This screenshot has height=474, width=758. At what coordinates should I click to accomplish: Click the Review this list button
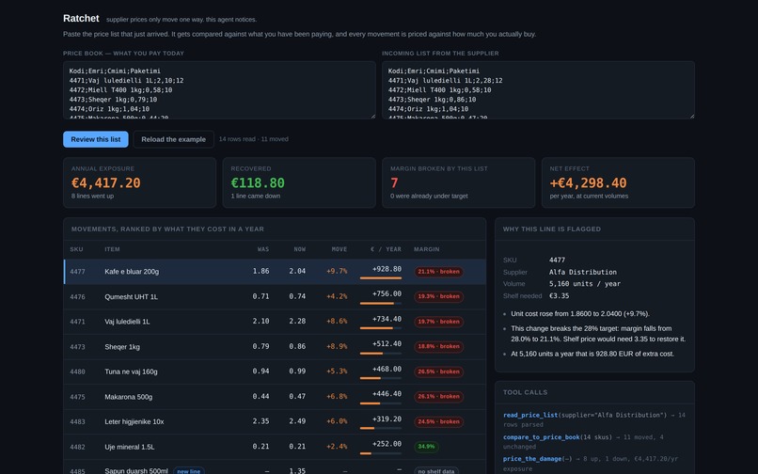point(96,139)
